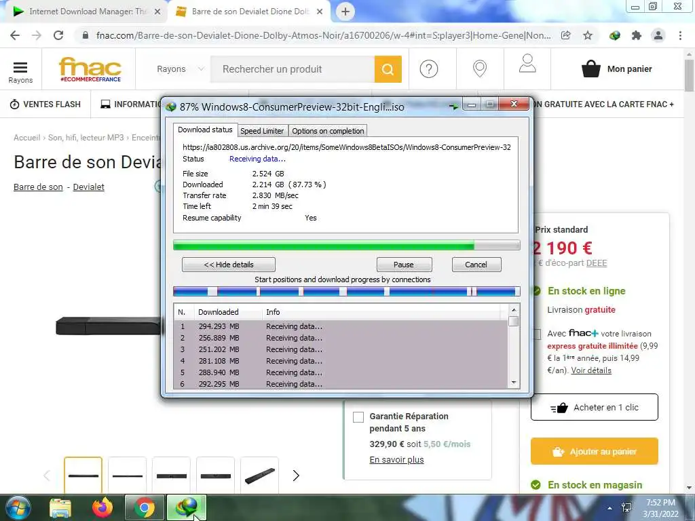Focus Rechercher un produit search field
Screen dimensions: 695x521
(x=293, y=69)
